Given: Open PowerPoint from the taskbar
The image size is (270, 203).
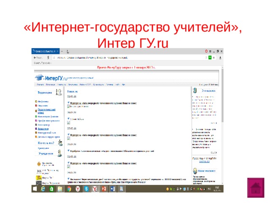Looking at the screenshot, I should coord(104,189).
